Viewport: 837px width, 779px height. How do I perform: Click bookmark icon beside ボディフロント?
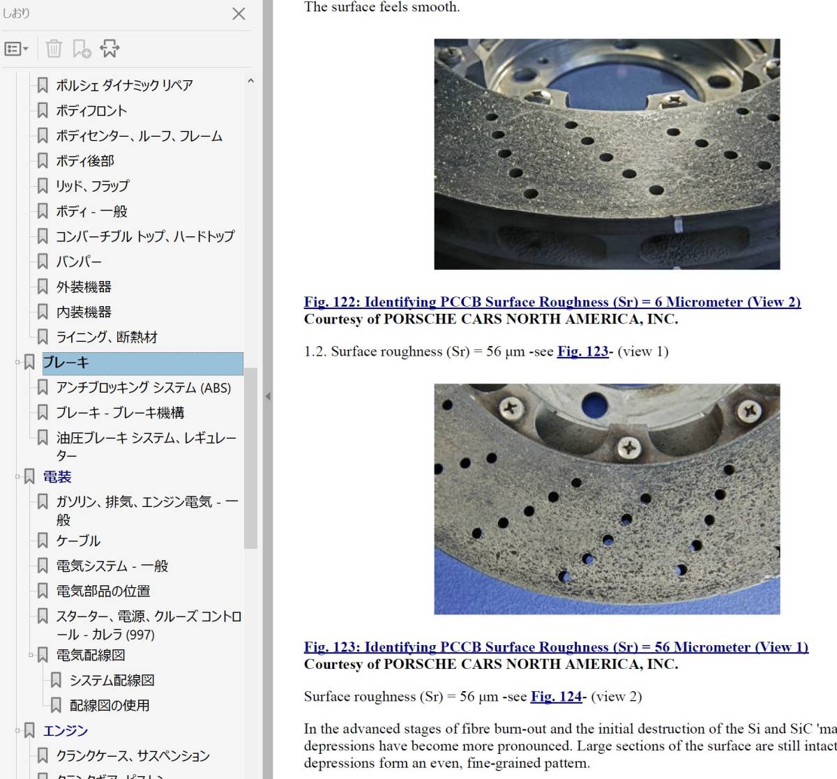pos(43,110)
